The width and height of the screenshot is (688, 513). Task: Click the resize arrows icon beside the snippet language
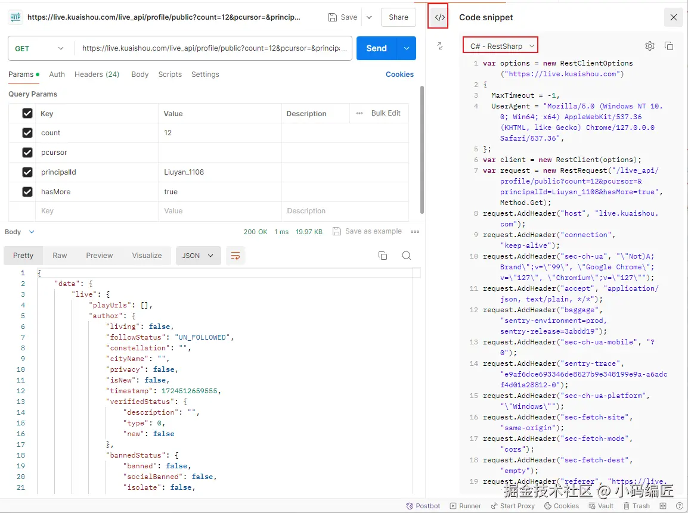click(x=439, y=46)
